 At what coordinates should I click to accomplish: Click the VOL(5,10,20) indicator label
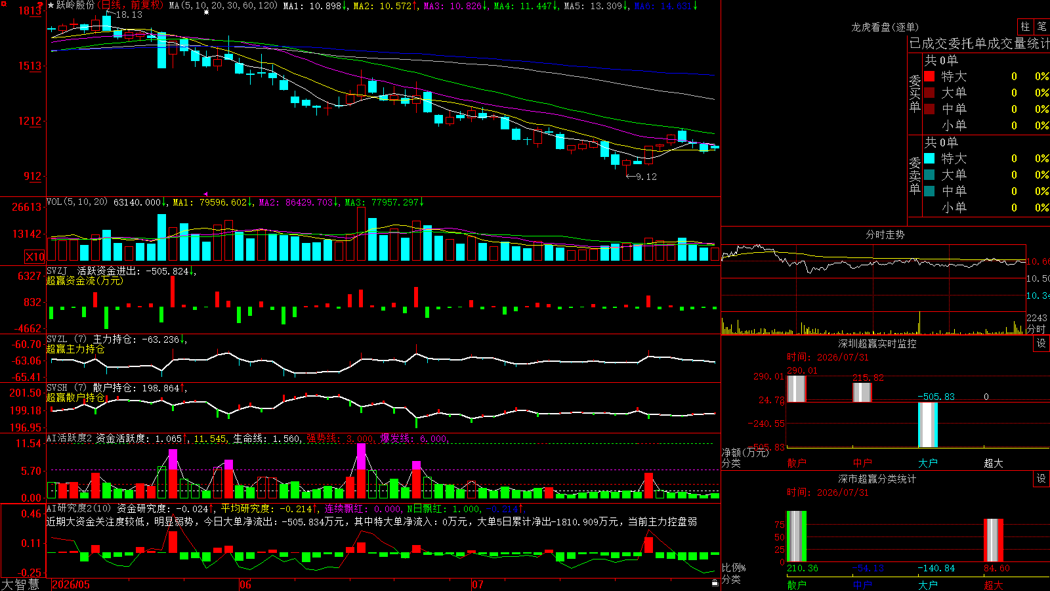(x=77, y=202)
